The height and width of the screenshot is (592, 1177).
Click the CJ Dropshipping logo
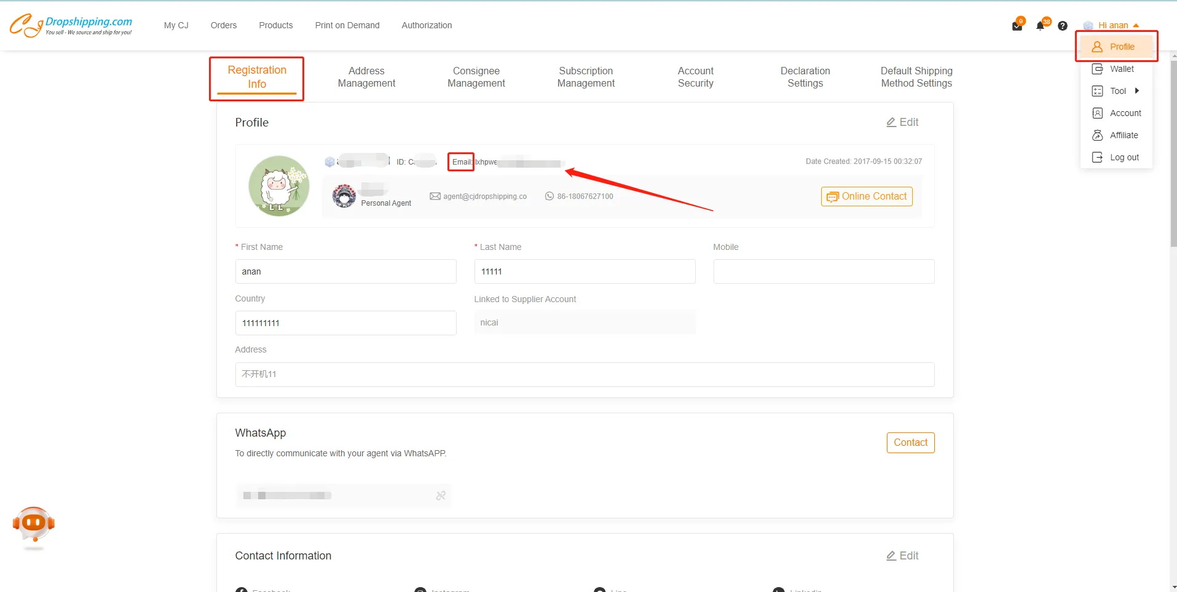tap(71, 25)
